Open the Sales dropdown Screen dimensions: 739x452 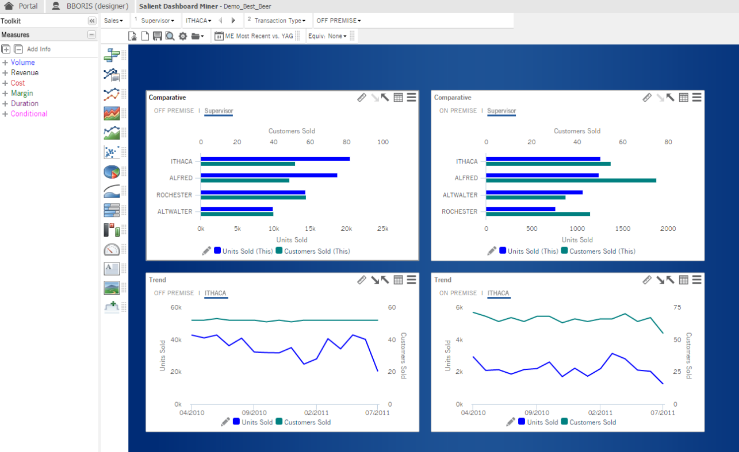(113, 21)
